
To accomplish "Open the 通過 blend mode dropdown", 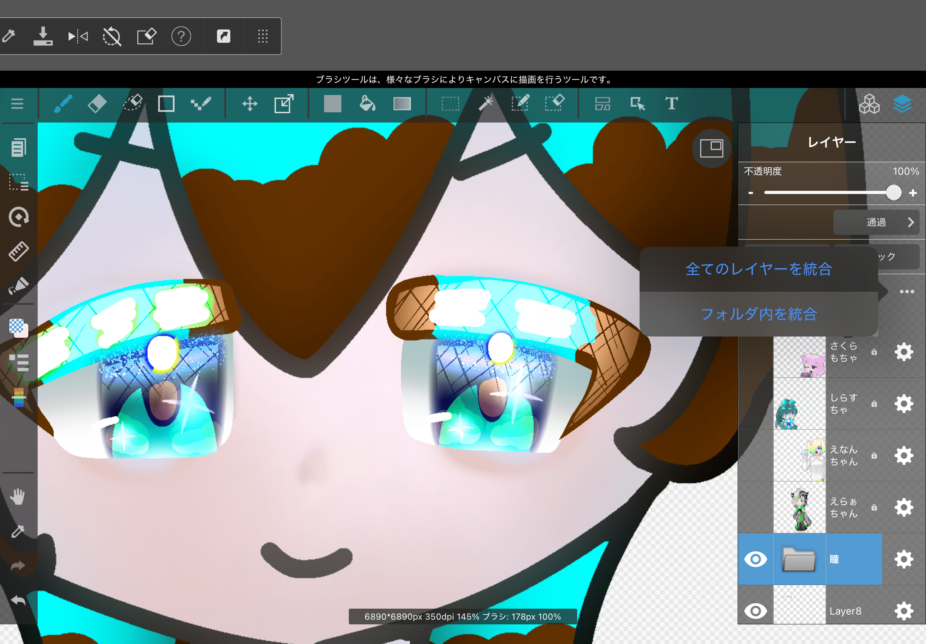I will (876, 222).
